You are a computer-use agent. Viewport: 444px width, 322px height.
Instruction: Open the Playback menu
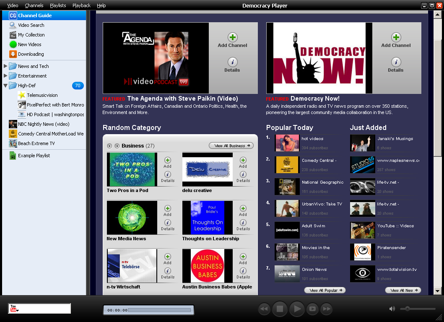click(x=82, y=5)
